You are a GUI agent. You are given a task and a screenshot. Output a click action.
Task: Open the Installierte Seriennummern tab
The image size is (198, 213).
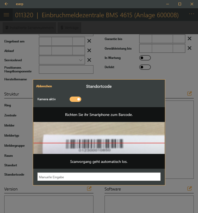[29, 28]
